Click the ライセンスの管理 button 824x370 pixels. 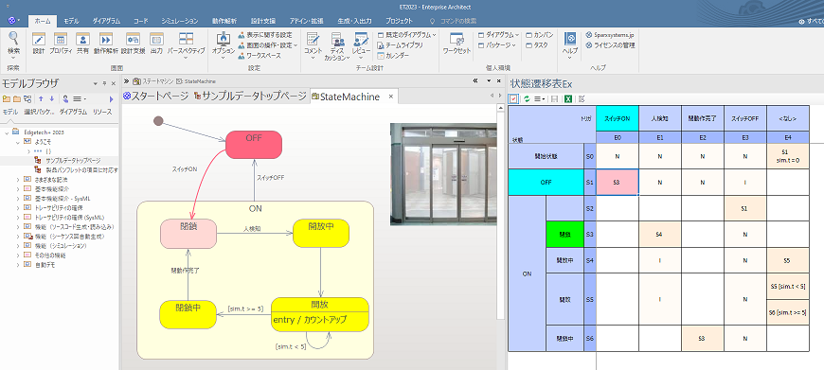coord(611,45)
